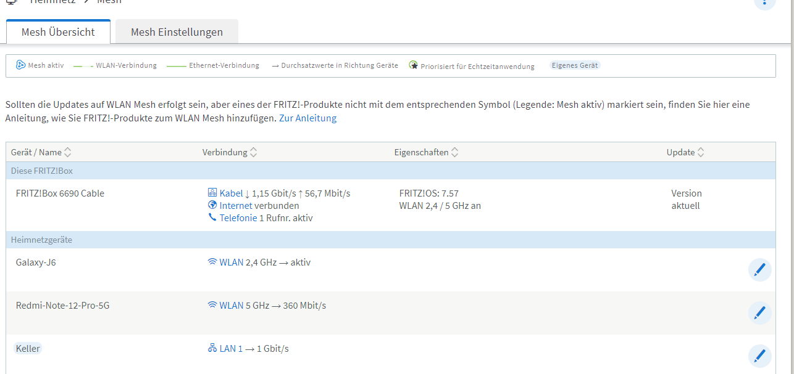
Task: Sort by Gerät / Name column arrows
Action: 68,152
